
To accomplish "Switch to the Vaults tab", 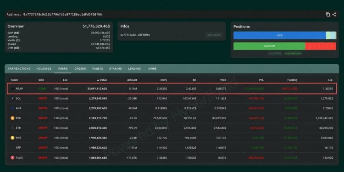I will pos(98,69).
